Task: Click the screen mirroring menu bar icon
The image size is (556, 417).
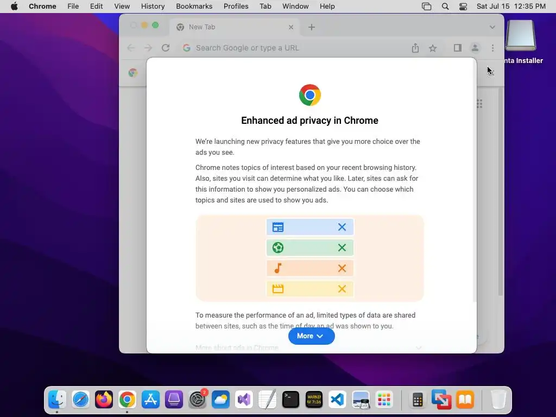Action: click(427, 7)
